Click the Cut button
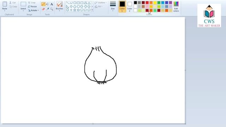The height and width of the screenshot is (127, 226). click(x=13, y=2)
